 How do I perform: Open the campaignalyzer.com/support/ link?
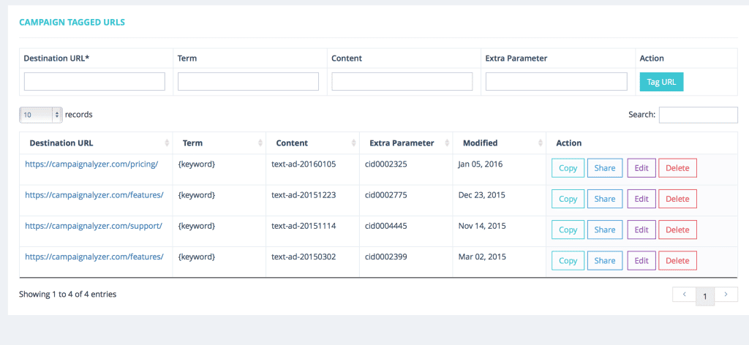pyautogui.click(x=94, y=226)
